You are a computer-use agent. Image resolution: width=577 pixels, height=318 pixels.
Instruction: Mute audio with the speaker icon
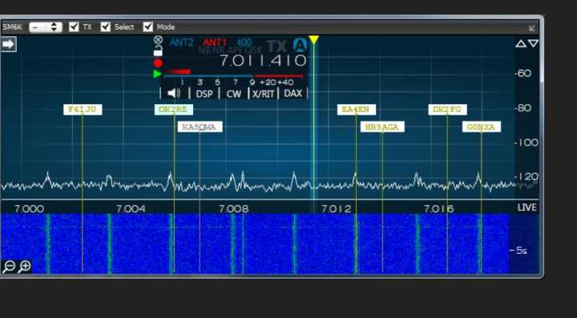(174, 94)
